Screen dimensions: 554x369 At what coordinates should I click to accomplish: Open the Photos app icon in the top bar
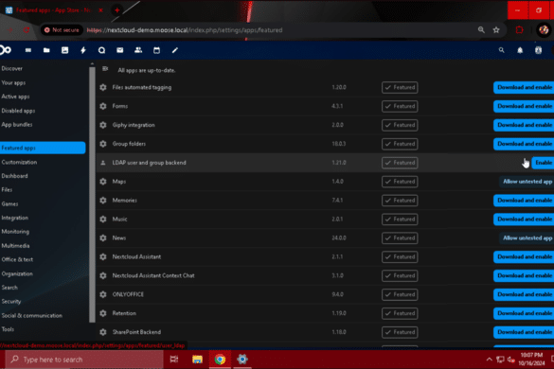click(64, 50)
